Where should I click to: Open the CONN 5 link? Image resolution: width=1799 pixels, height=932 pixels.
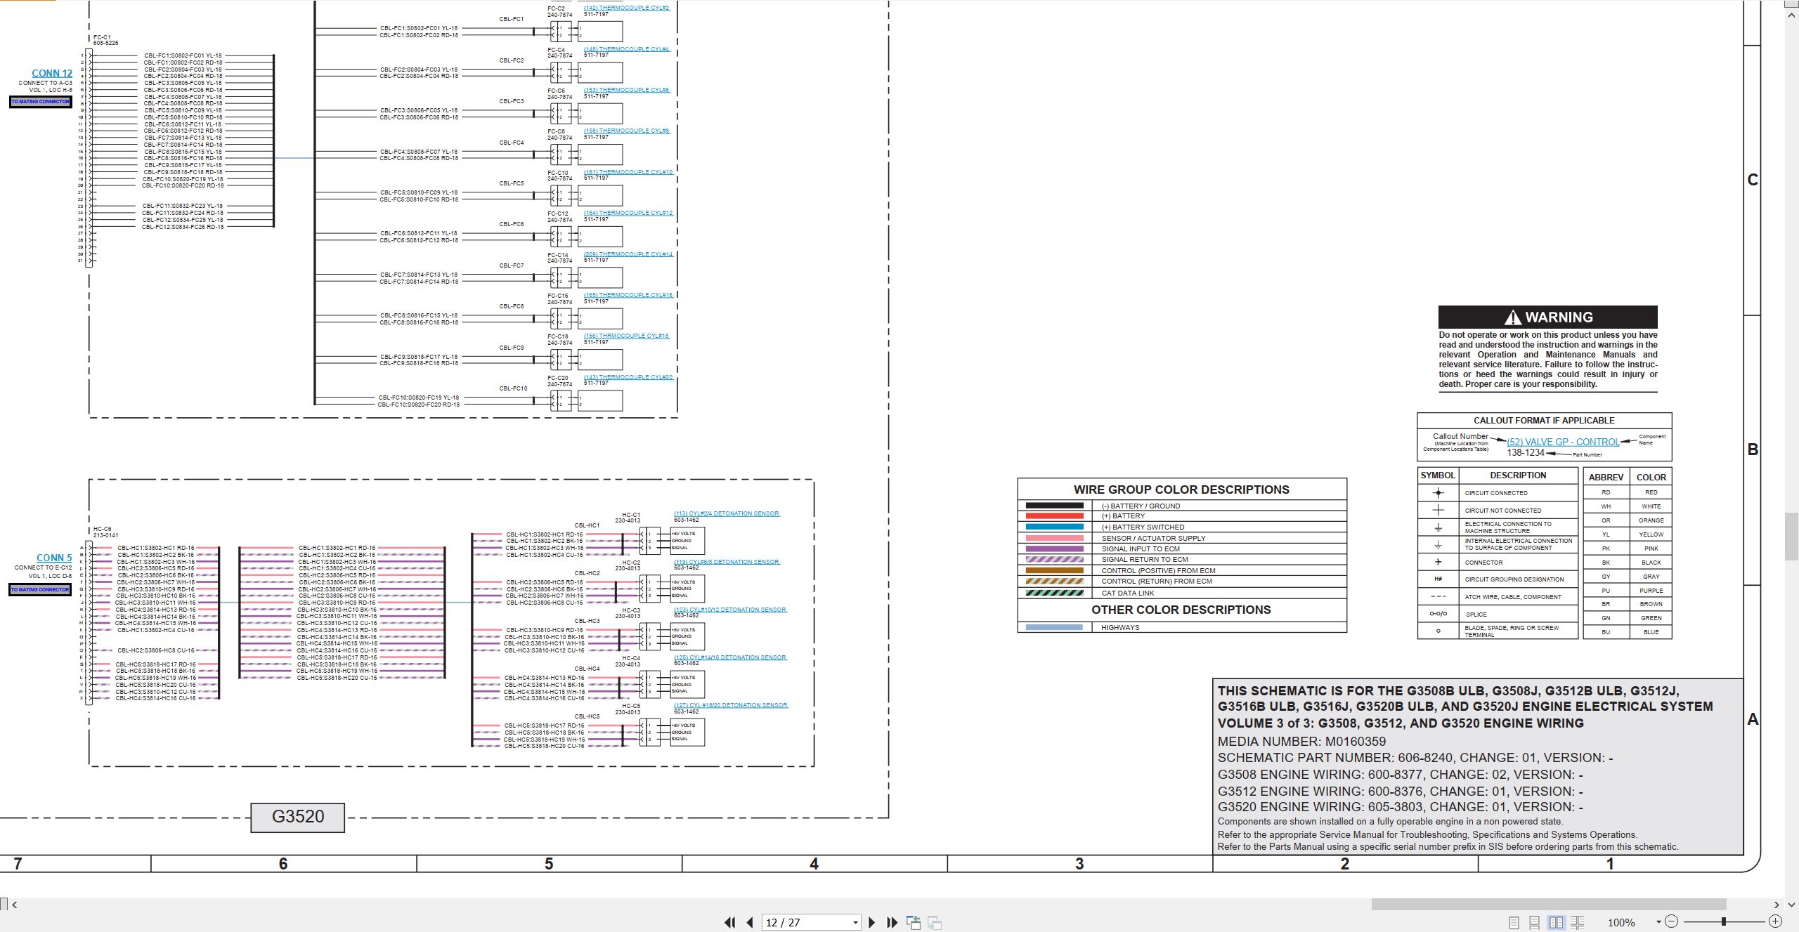click(54, 558)
